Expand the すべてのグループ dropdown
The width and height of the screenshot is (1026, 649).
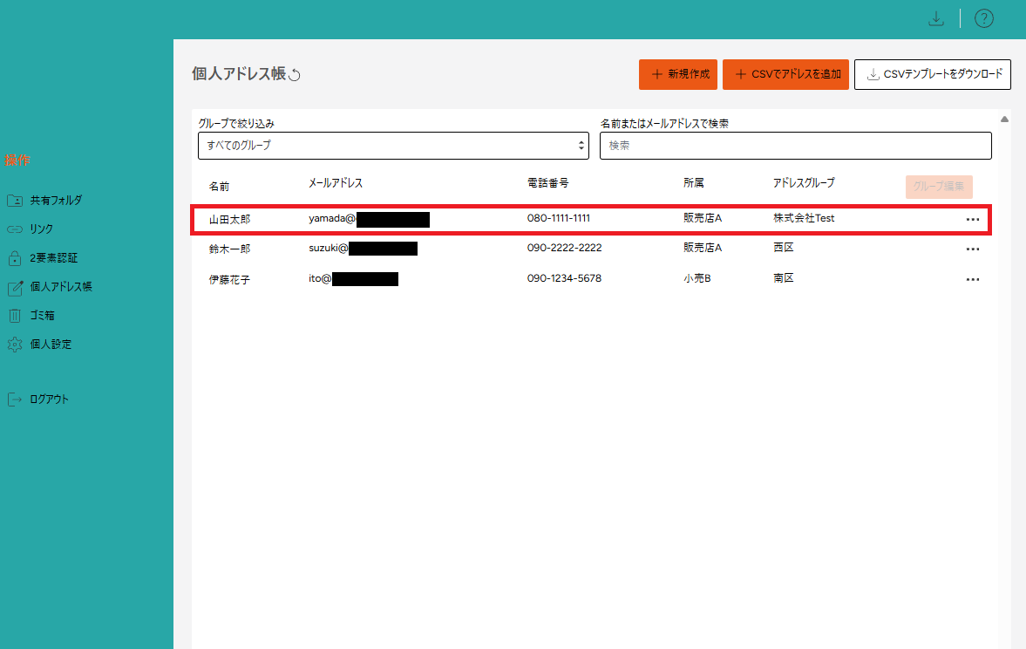[x=393, y=146]
